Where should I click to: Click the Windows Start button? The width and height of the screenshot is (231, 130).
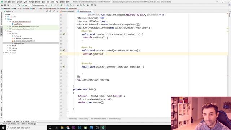(3, 127)
